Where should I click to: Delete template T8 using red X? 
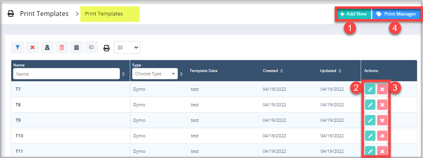(x=382, y=105)
